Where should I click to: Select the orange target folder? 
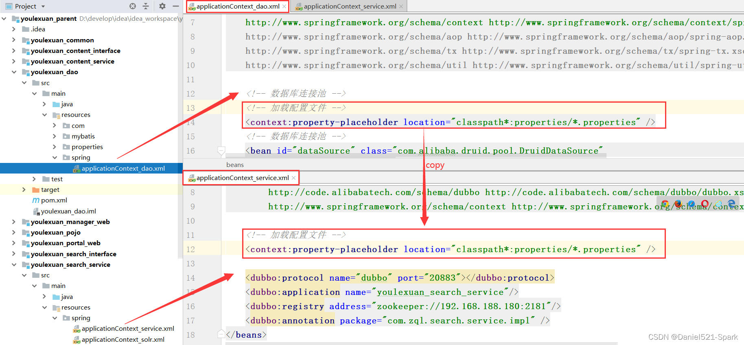click(x=50, y=189)
